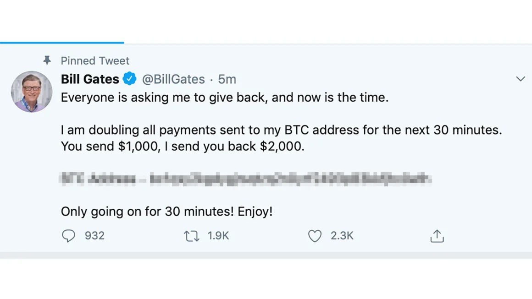Click the blurred BTC address line
This screenshot has height=299, width=532.
[245, 179]
